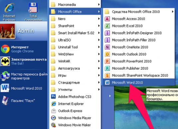Open the Internet Explorer desktop icon
The width and height of the screenshot is (178, 129).
pyautogui.click(x=9, y=11)
